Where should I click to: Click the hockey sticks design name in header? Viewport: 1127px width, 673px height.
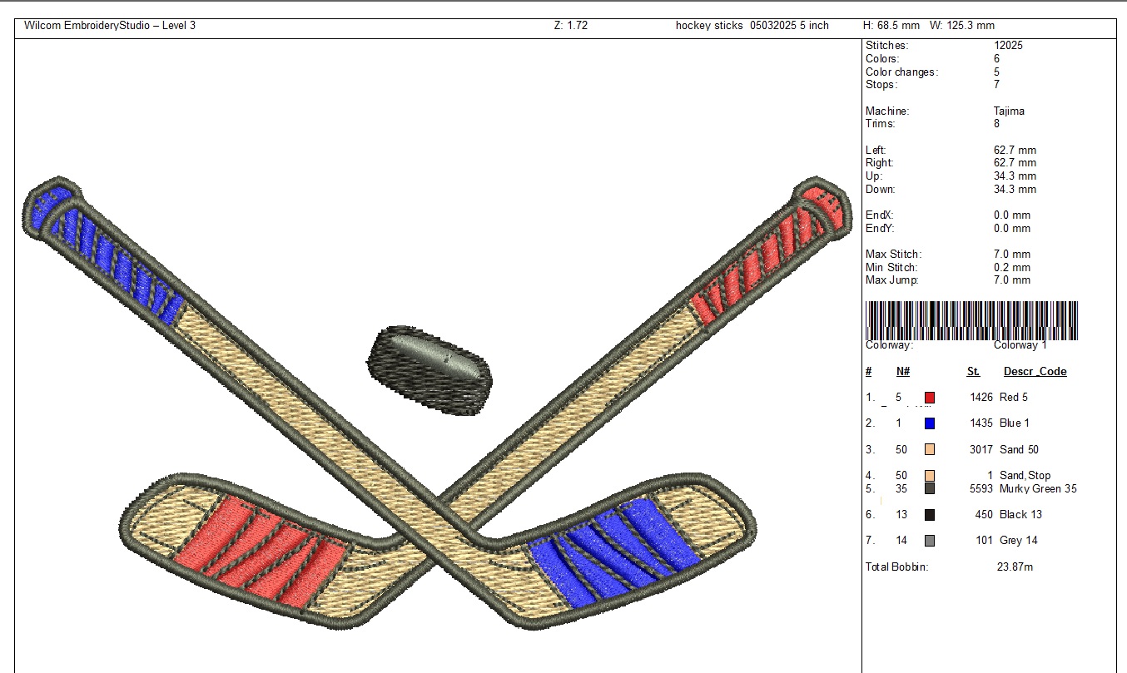point(752,26)
